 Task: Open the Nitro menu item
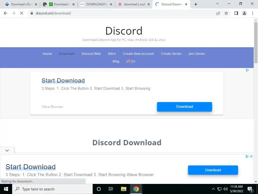[x=112, y=54]
